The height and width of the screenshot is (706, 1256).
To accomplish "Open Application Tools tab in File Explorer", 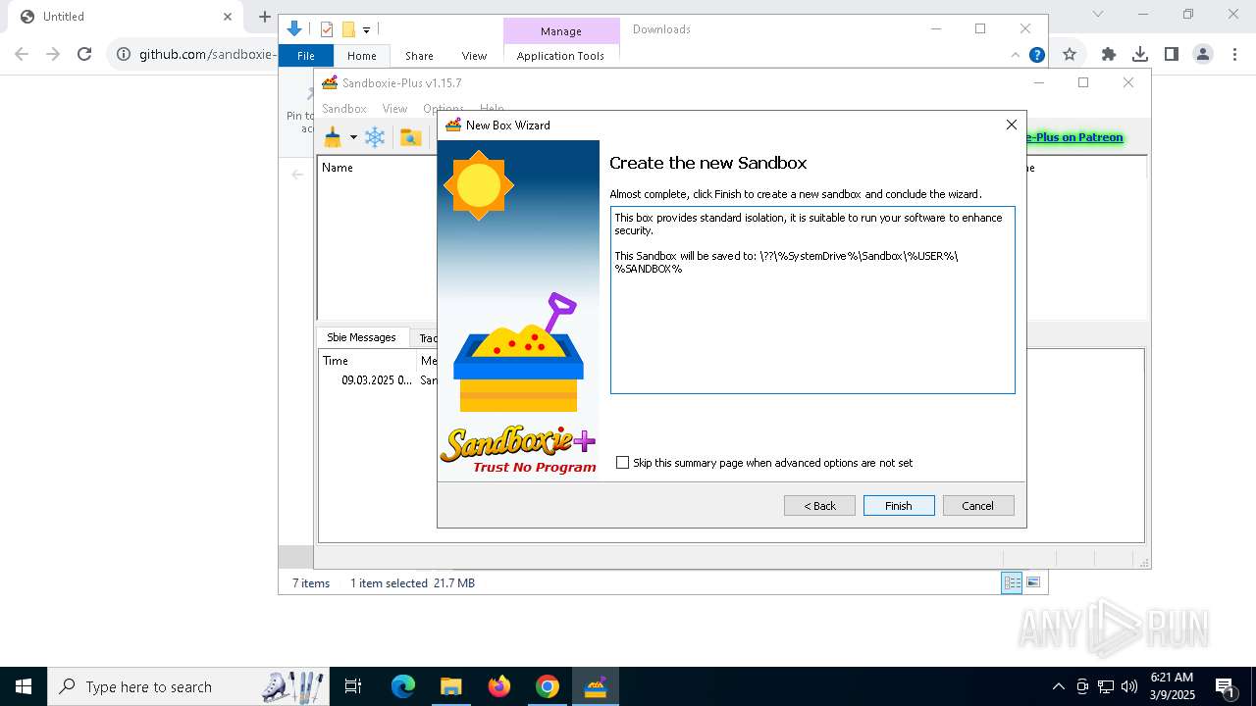I will (x=560, y=56).
